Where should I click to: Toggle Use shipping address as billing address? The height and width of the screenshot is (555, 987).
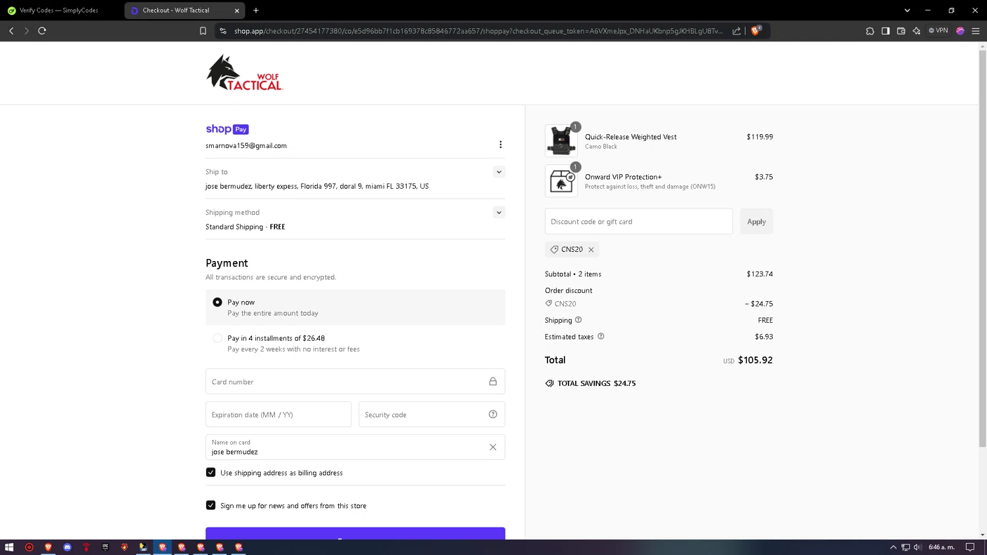(211, 472)
